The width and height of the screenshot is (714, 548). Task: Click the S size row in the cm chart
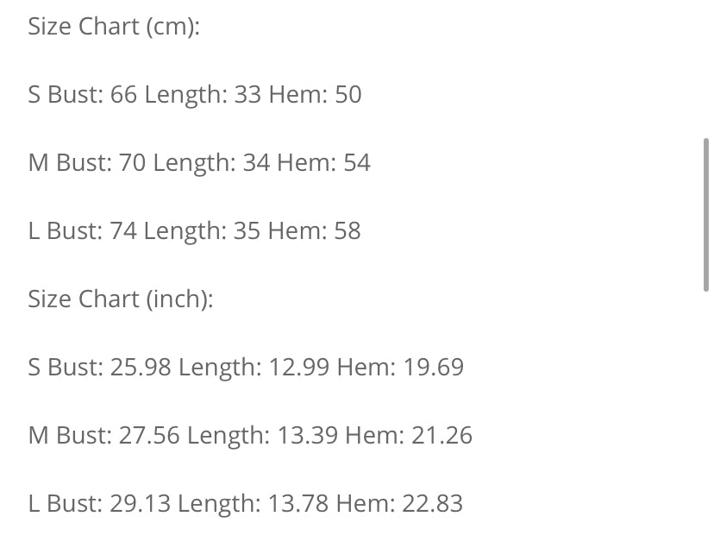pos(195,95)
